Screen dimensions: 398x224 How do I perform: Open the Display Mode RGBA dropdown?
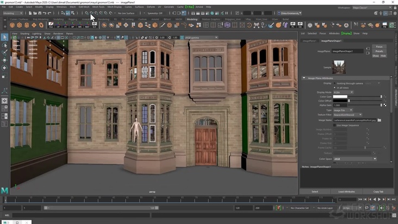click(343, 92)
